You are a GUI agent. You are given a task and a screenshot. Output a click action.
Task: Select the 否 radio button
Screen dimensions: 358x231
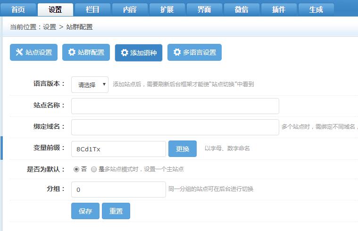pos(76,169)
